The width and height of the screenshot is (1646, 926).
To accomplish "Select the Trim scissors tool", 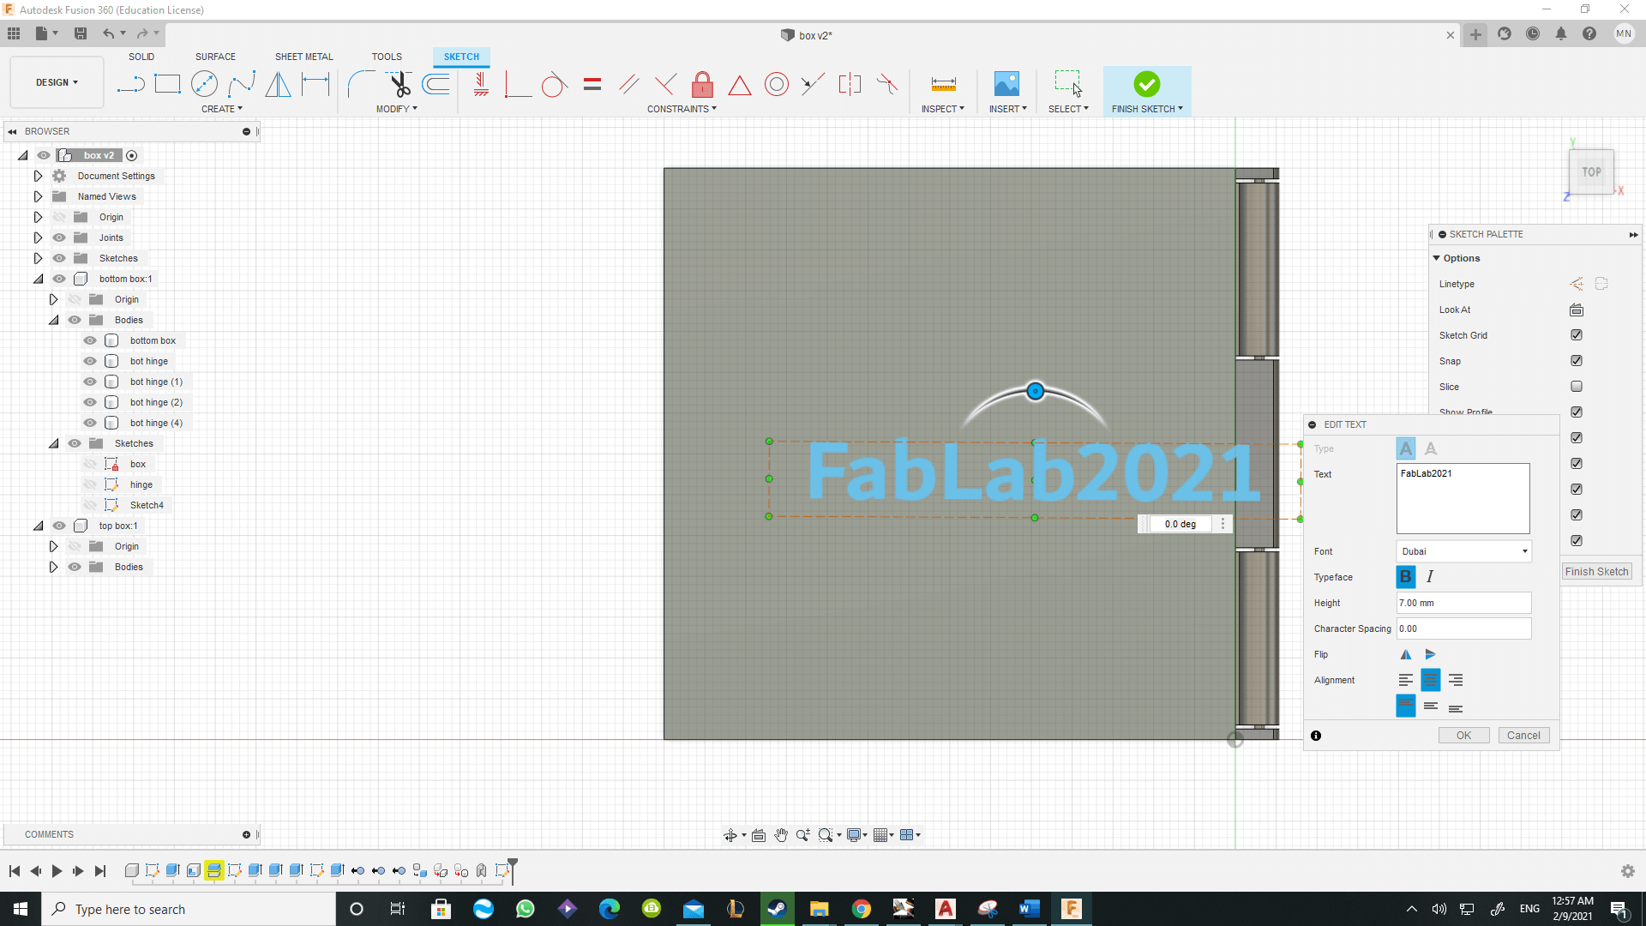I will (x=399, y=84).
